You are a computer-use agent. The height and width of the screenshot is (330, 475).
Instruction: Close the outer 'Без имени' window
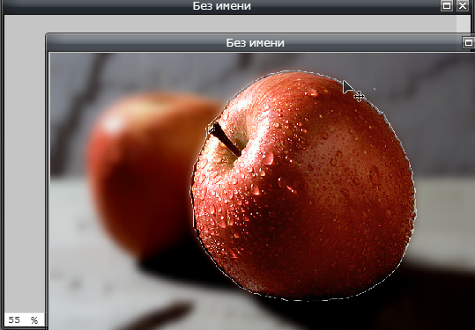[x=463, y=5]
